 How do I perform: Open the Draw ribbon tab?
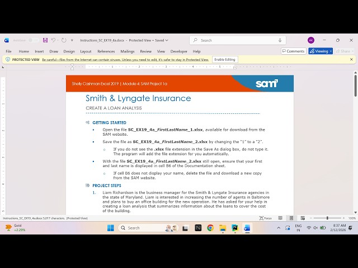54,51
